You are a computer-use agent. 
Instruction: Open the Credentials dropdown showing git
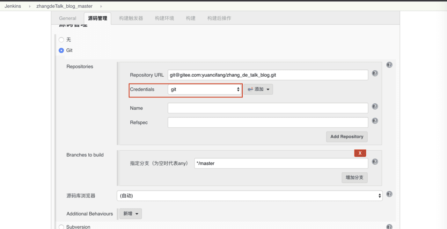point(205,89)
